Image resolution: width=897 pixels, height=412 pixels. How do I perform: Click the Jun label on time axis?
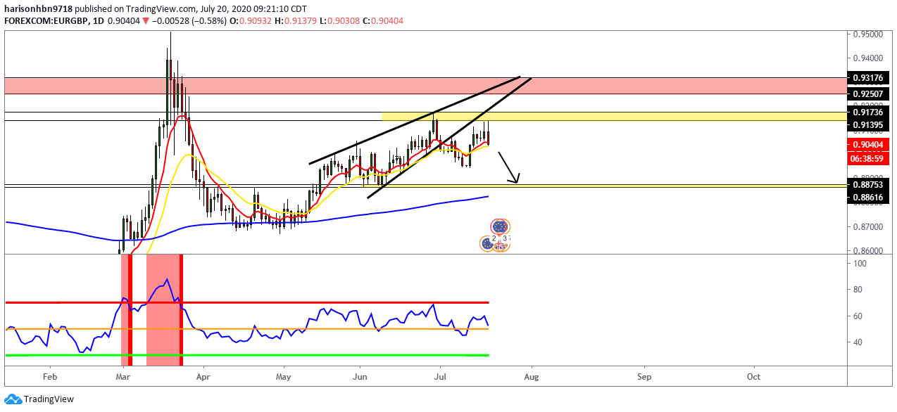click(x=360, y=377)
